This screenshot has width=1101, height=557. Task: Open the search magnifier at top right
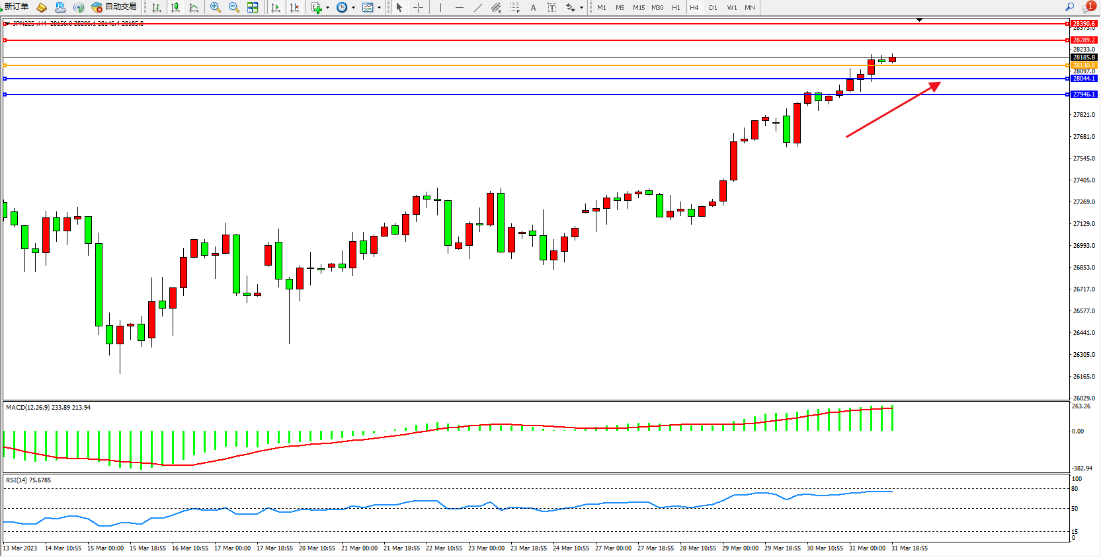tap(1069, 7)
